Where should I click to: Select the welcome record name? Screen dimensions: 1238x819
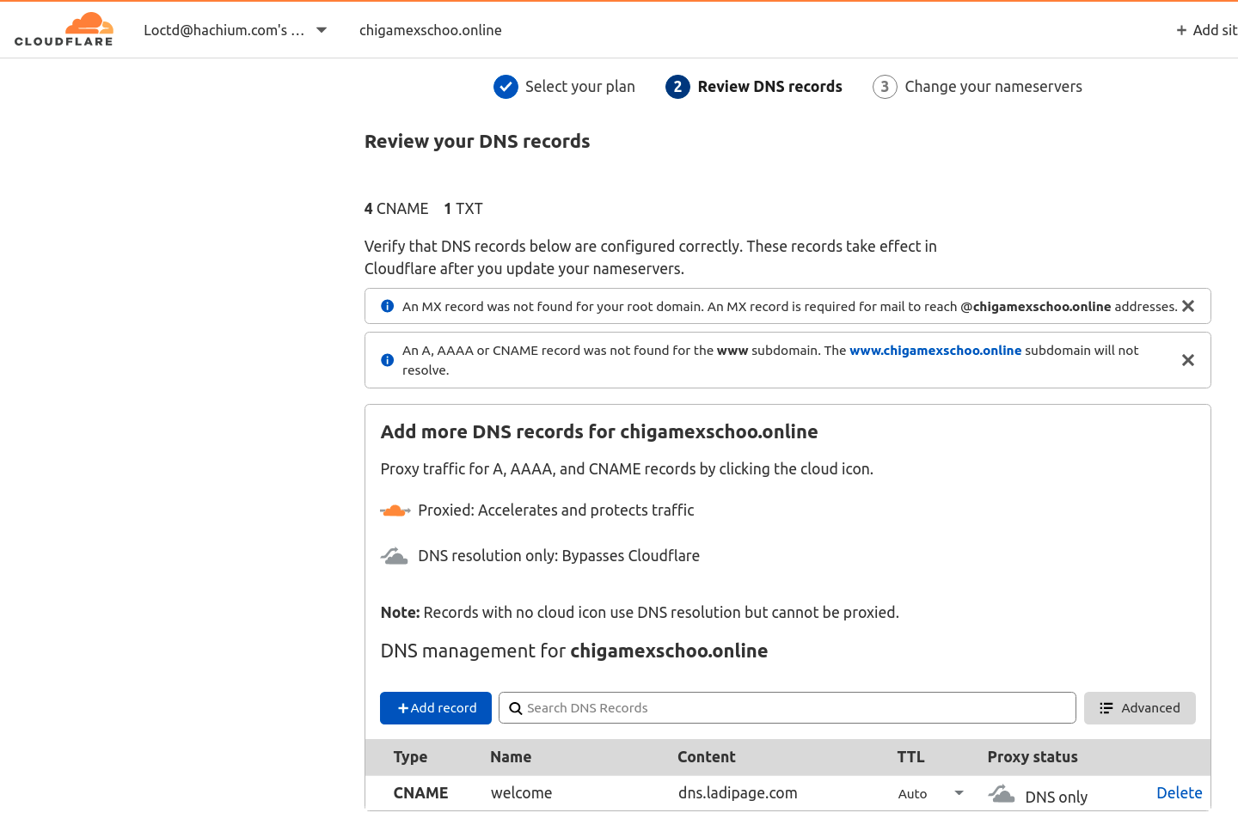(x=521, y=793)
